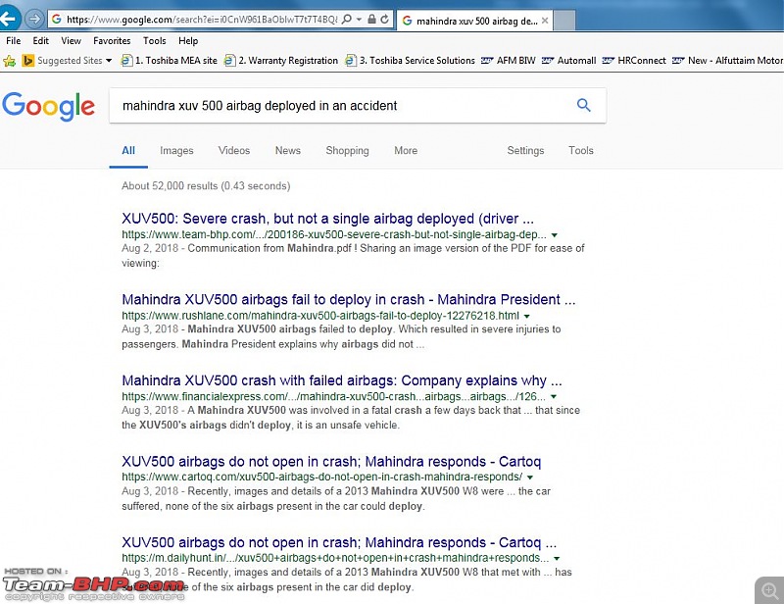Image resolution: width=784 pixels, height=604 pixels.
Task: Open the HRConnect bookmark
Action: coord(634,61)
